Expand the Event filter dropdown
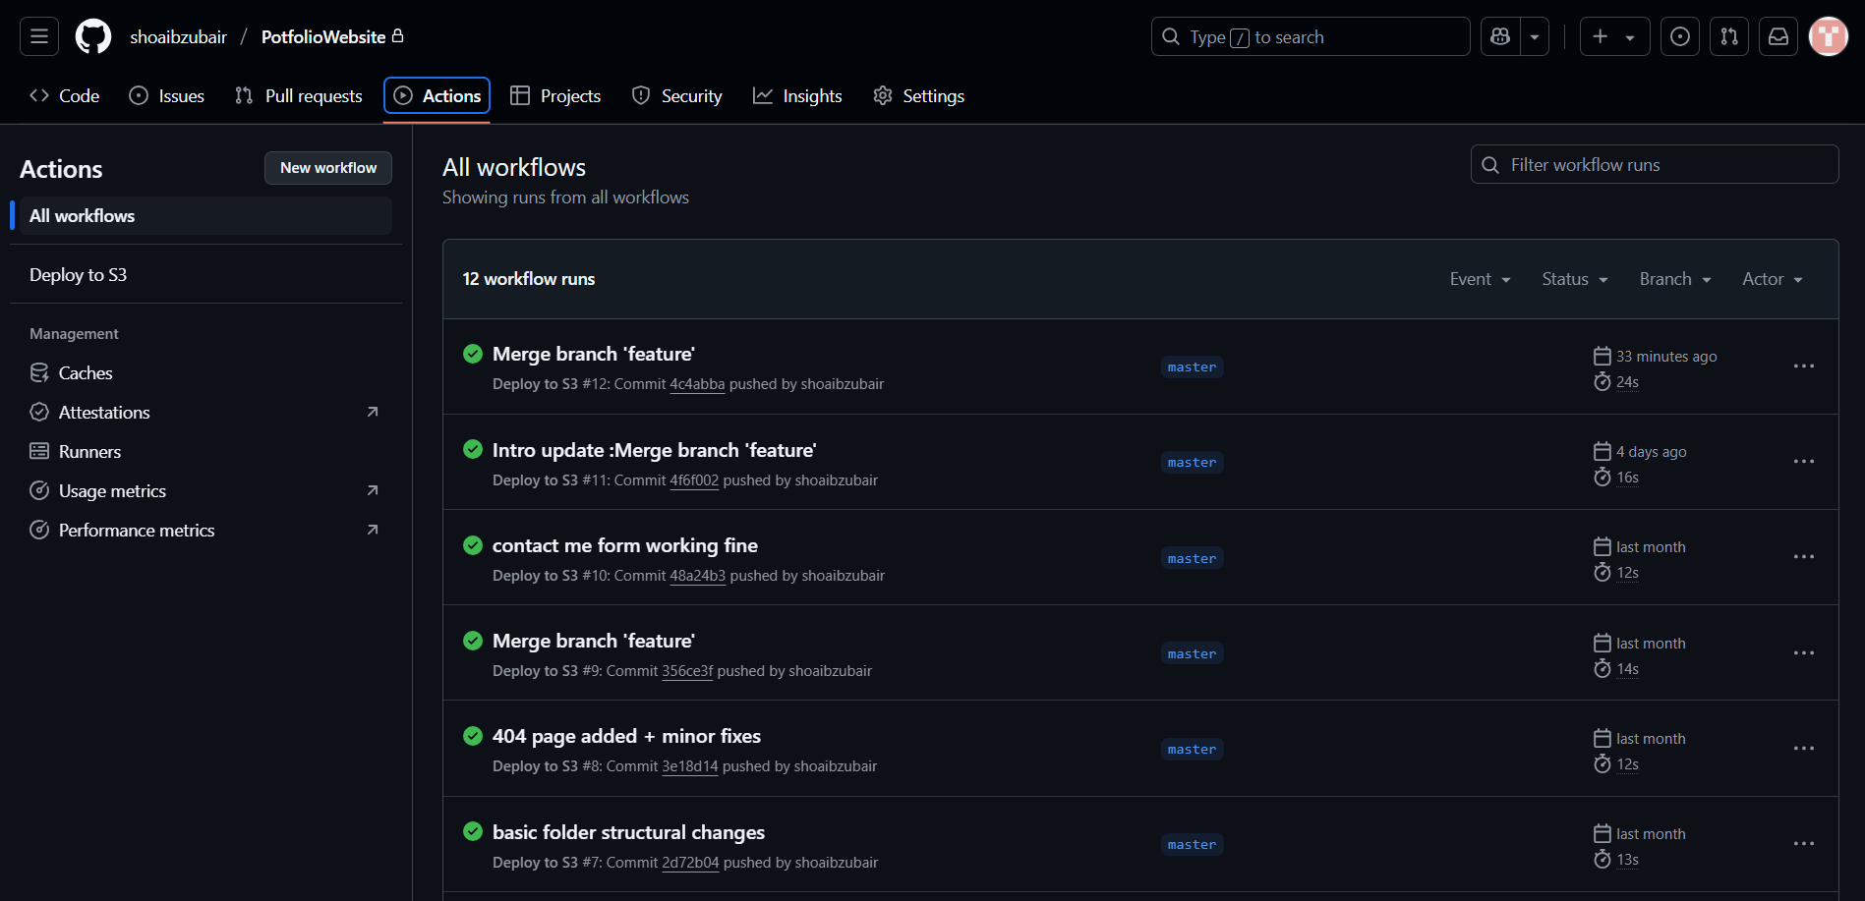The height and width of the screenshot is (901, 1865). point(1480,279)
